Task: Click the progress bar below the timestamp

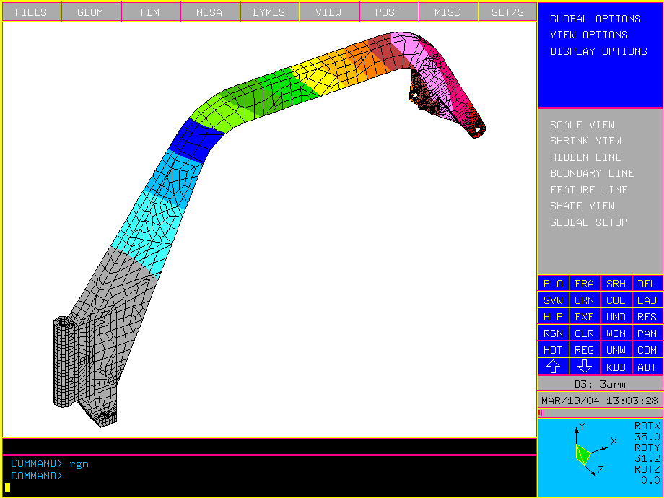Action: click(x=600, y=413)
